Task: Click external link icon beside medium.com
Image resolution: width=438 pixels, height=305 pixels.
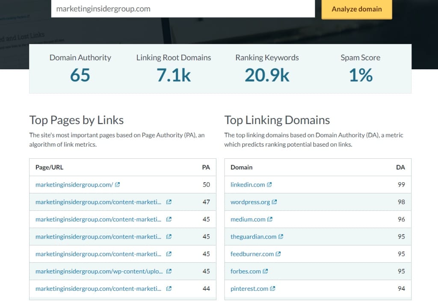Action: [270, 219]
